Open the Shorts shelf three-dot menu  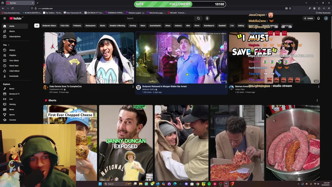pos(317,100)
